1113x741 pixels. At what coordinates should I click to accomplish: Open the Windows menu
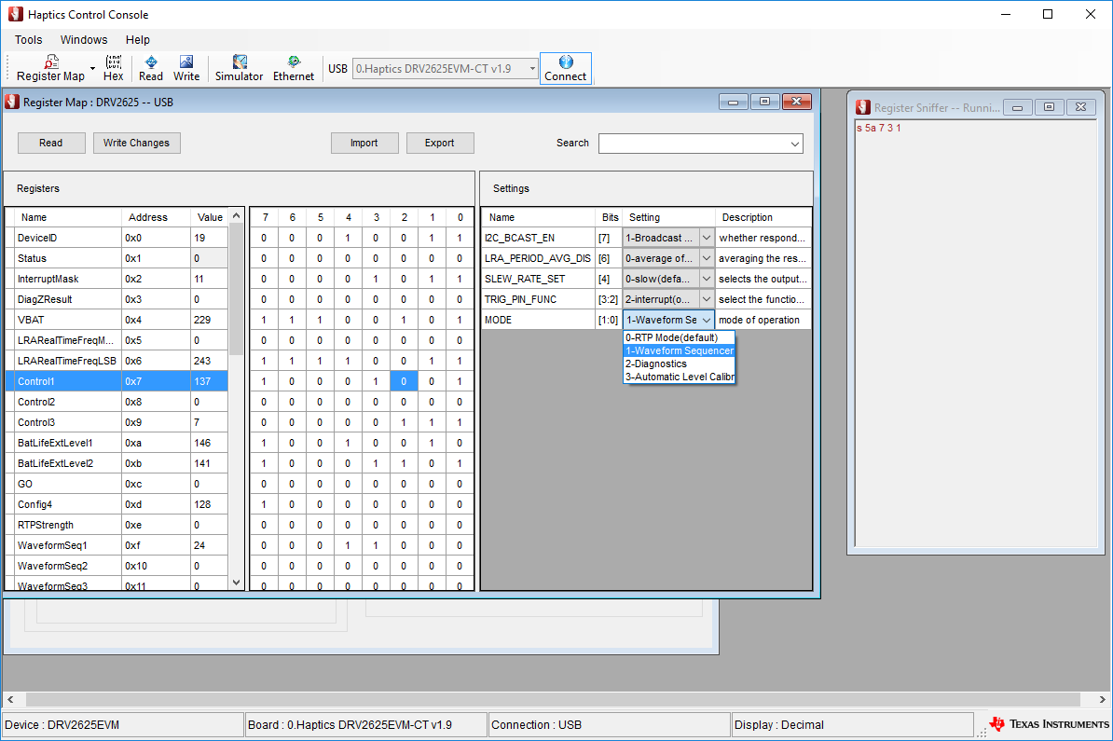84,40
